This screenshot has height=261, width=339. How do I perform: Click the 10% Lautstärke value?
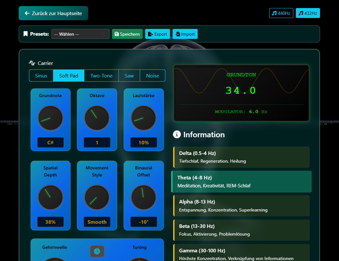(144, 142)
